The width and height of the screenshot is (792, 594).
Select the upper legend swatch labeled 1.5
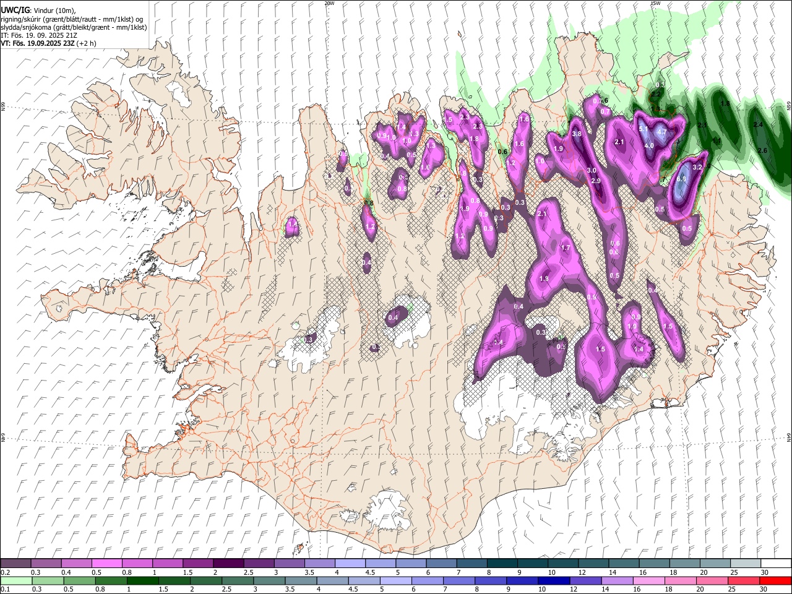(x=197, y=564)
